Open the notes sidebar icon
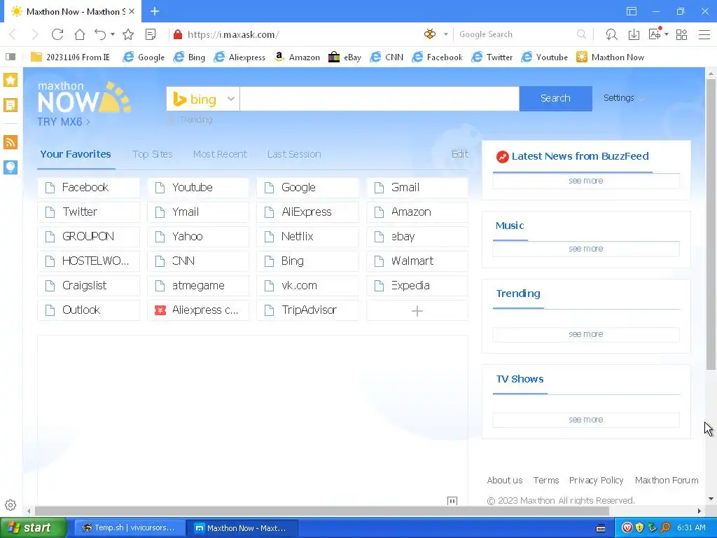This screenshot has height=538, width=717. tap(11, 105)
